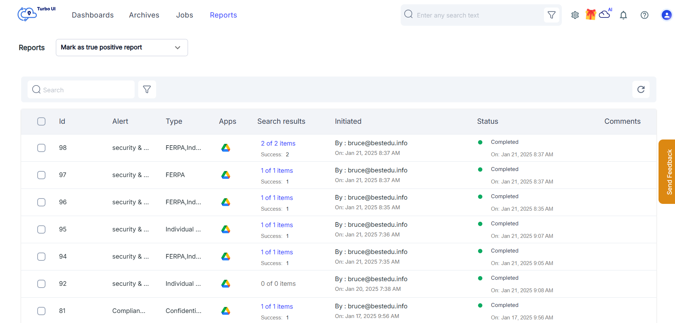The width and height of the screenshot is (675, 323).
Task: Navigate to the Jobs section
Action: pos(184,15)
